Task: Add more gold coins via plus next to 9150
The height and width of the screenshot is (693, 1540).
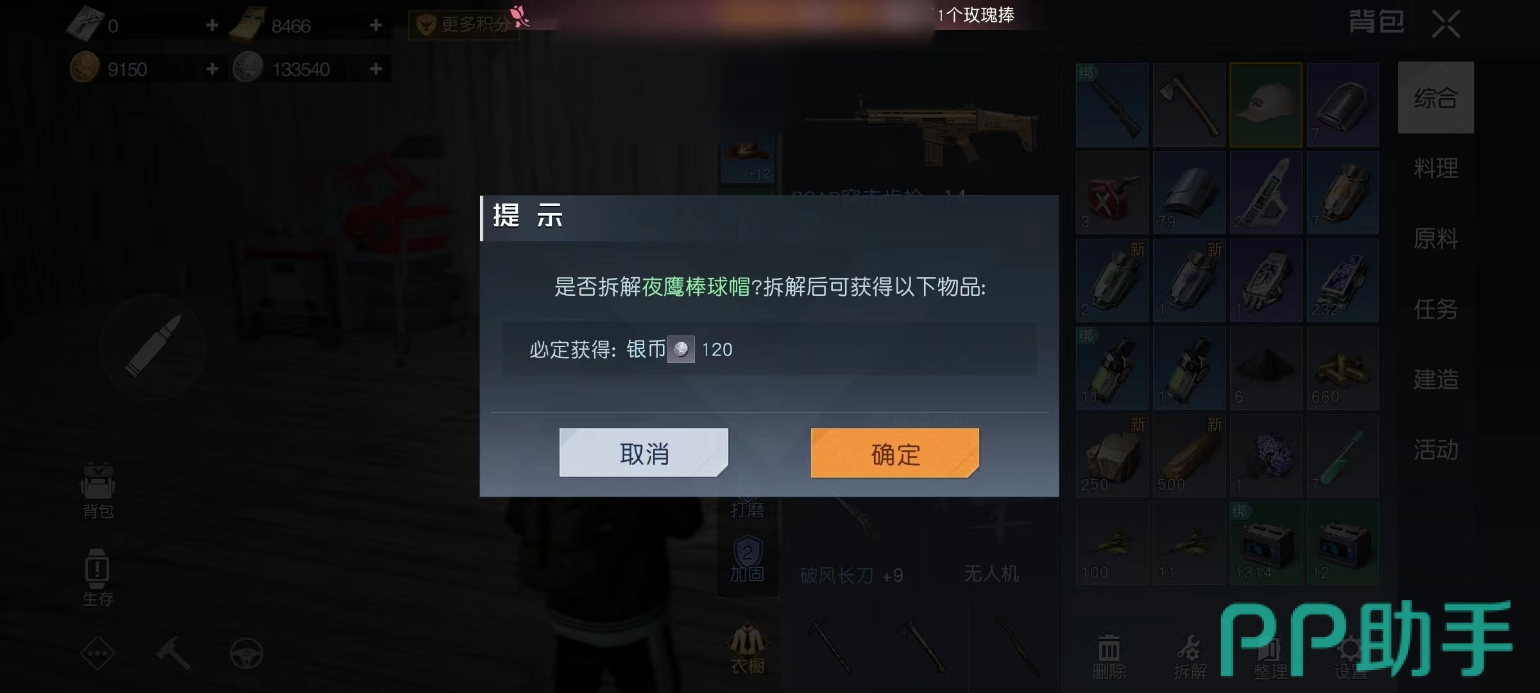Action: (212, 68)
